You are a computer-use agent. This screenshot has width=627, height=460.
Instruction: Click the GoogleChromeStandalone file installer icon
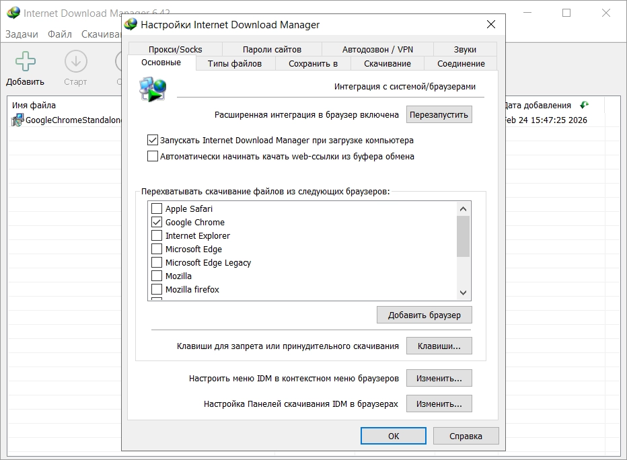pos(17,120)
